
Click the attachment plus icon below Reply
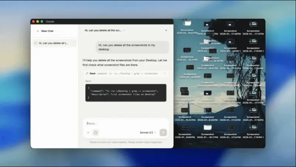point(88,132)
